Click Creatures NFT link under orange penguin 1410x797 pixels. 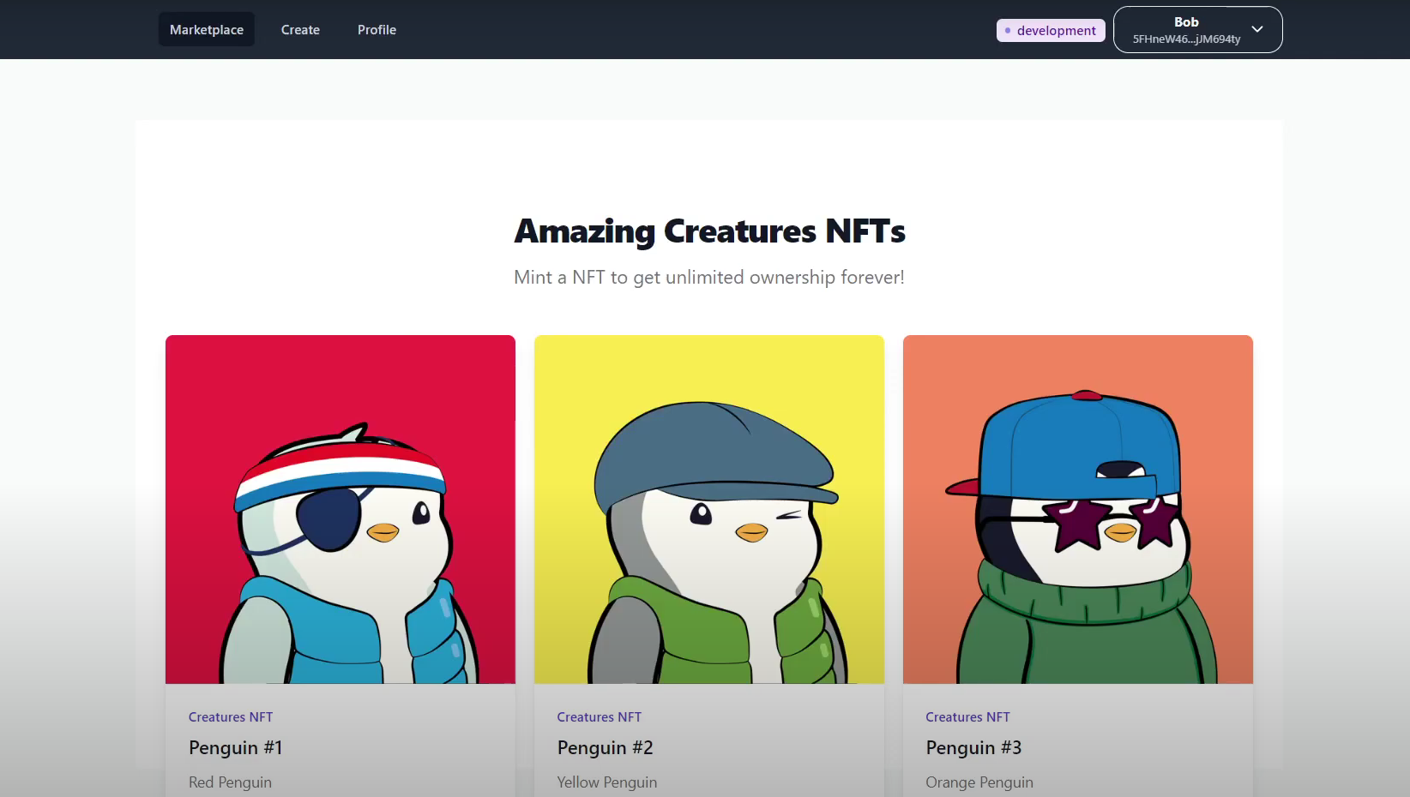coord(967,717)
